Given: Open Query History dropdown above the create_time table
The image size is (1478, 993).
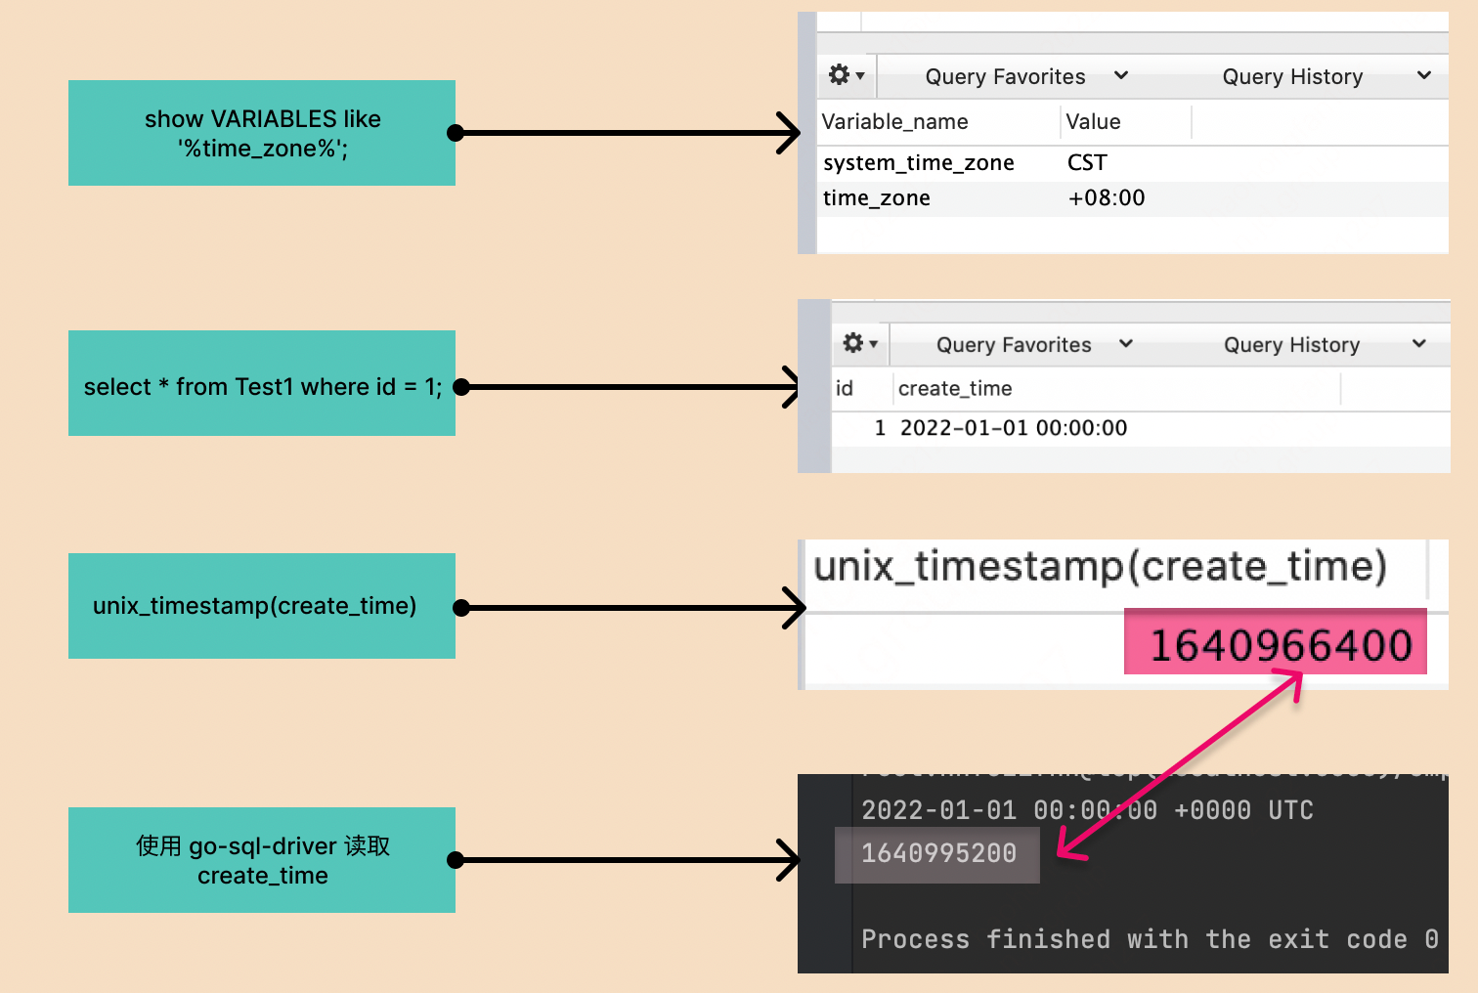Looking at the screenshot, I should [1325, 344].
